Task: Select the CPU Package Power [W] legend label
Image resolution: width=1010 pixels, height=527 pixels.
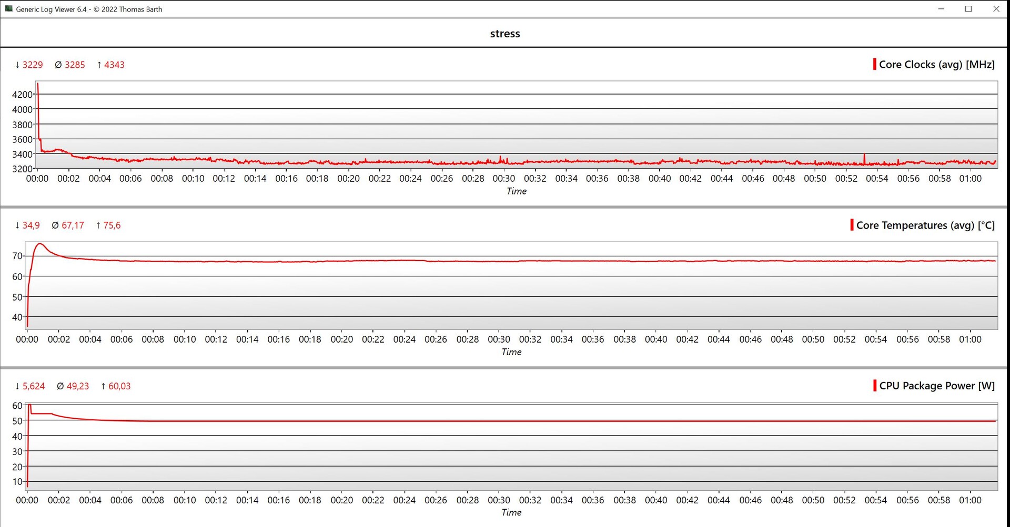Action: pyautogui.click(x=936, y=386)
